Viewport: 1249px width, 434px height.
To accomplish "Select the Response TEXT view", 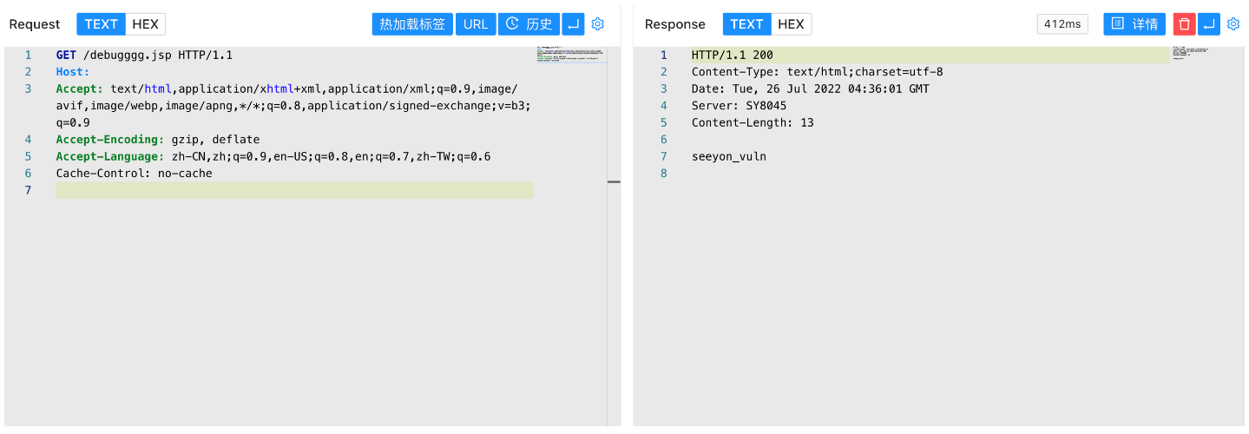I will 746,24.
